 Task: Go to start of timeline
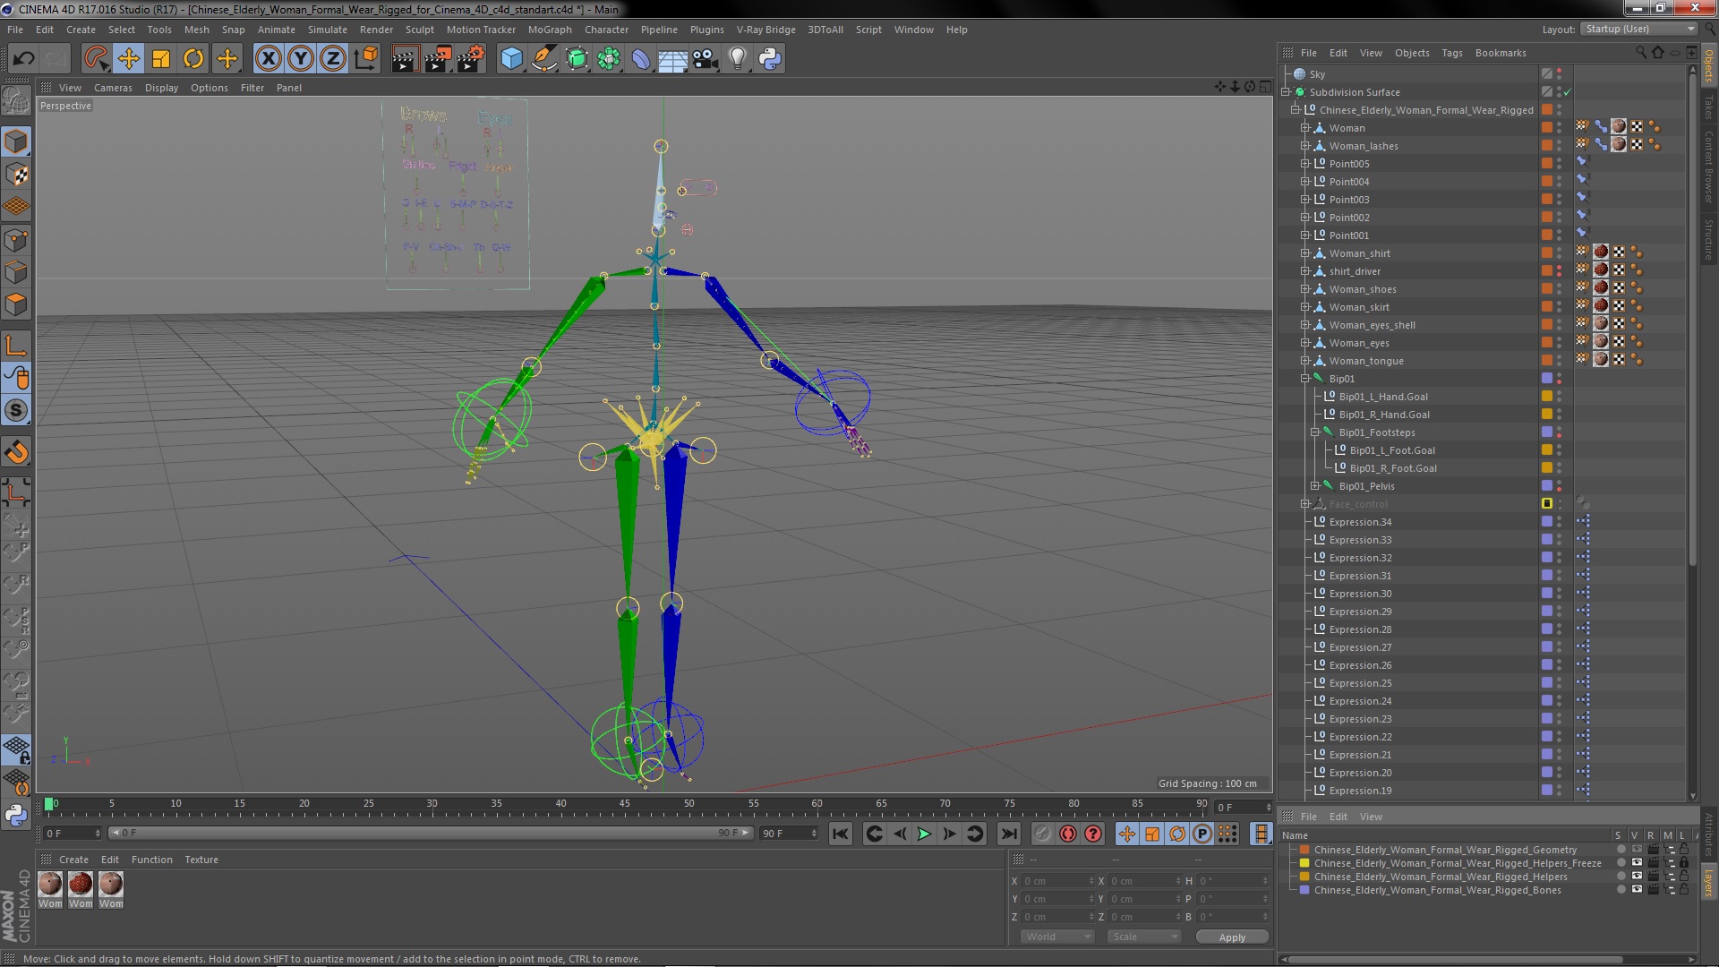coord(840,834)
